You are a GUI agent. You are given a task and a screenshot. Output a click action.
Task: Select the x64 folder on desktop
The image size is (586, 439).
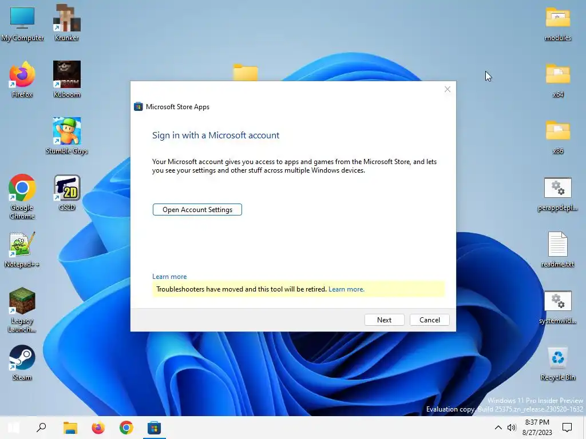557,80
